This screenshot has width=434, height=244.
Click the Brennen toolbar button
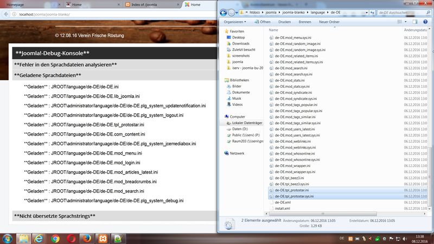(x=304, y=22)
